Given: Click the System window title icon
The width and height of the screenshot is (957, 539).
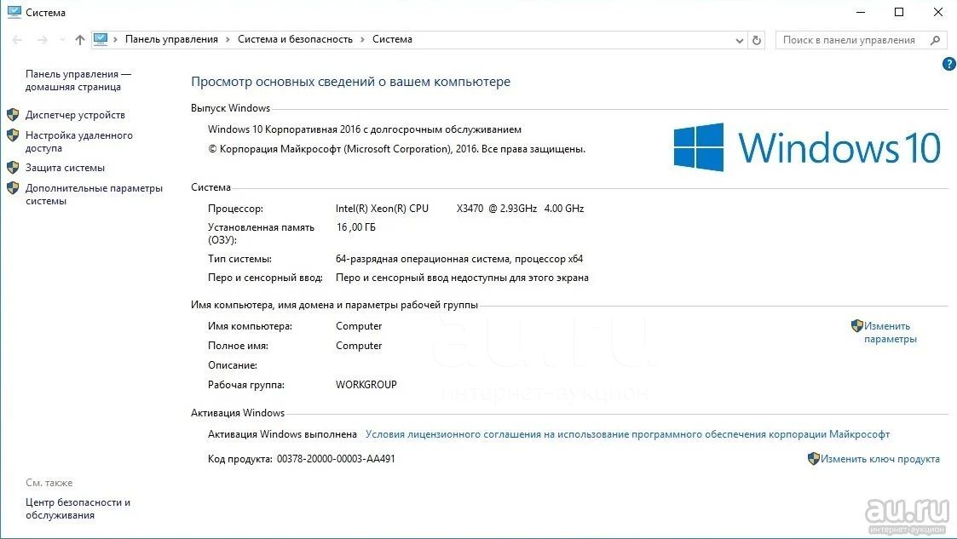Looking at the screenshot, I should tap(14, 12).
